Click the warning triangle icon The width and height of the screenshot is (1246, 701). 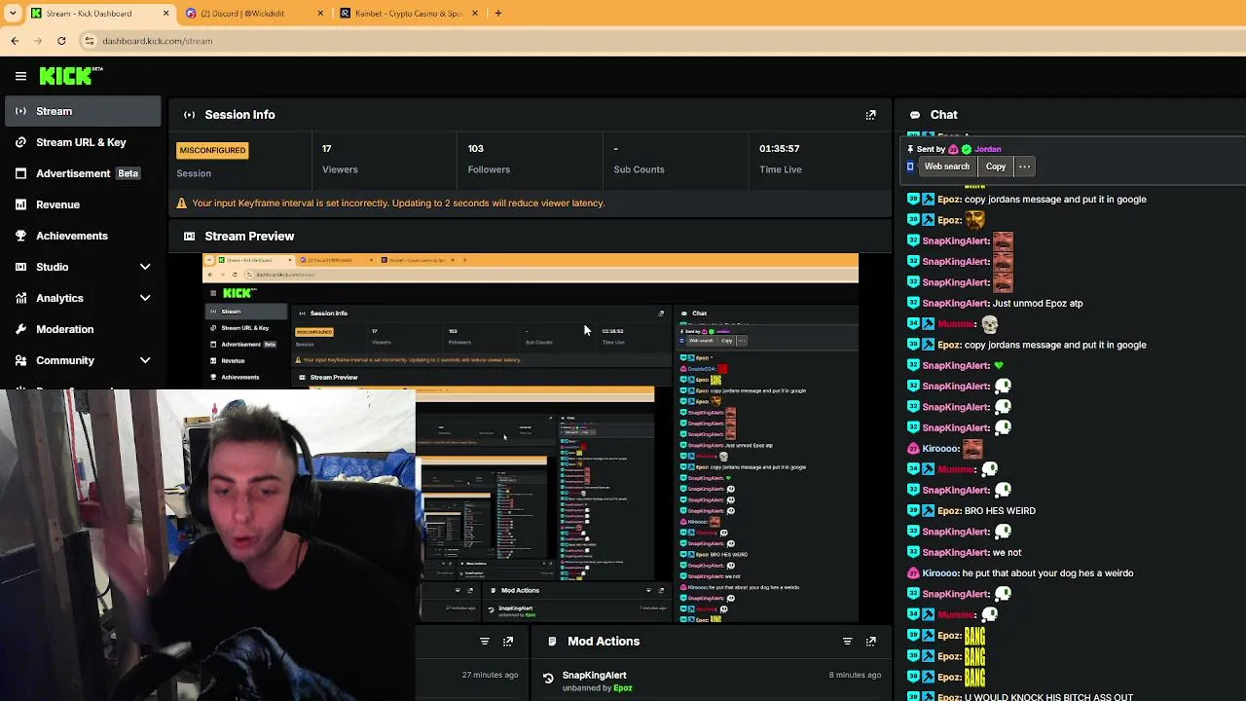coord(181,203)
